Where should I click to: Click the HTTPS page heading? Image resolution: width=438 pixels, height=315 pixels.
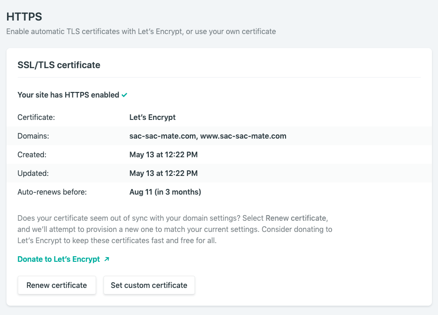click(x=24, y=17)
